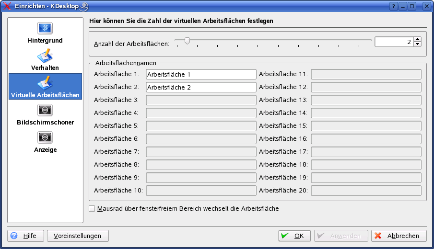Minimize the KDesktop settings window
The height and width of the screenshot is (249, 434).
click(x=403, y=6)
